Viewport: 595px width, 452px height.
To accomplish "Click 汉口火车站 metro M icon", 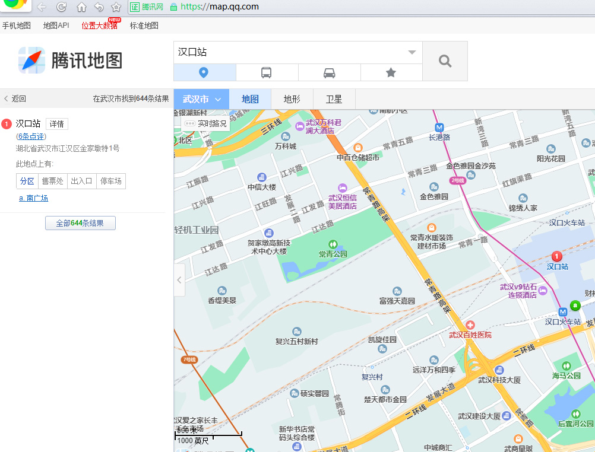I will coord(563,312).
